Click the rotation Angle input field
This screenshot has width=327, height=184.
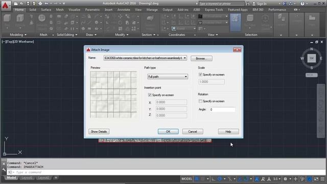coord(222,109)
